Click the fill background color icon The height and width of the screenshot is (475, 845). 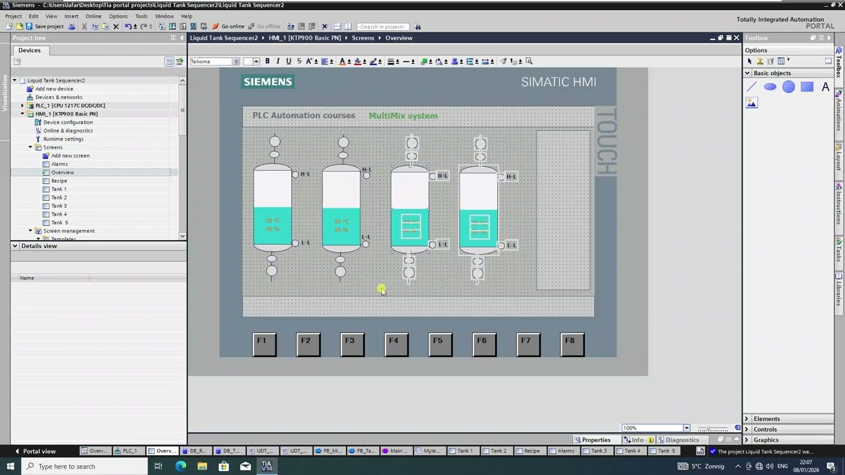point(358,61)
